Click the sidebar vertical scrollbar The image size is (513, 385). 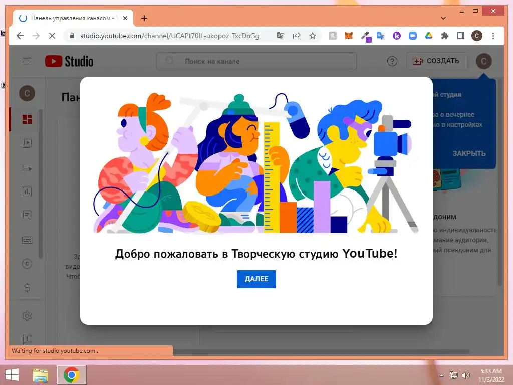point(40,183)
